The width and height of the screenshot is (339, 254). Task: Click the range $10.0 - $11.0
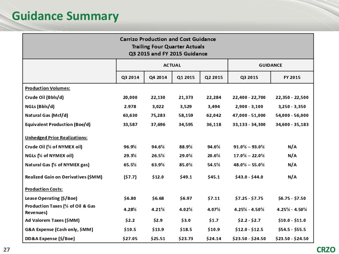pos(292,220)
